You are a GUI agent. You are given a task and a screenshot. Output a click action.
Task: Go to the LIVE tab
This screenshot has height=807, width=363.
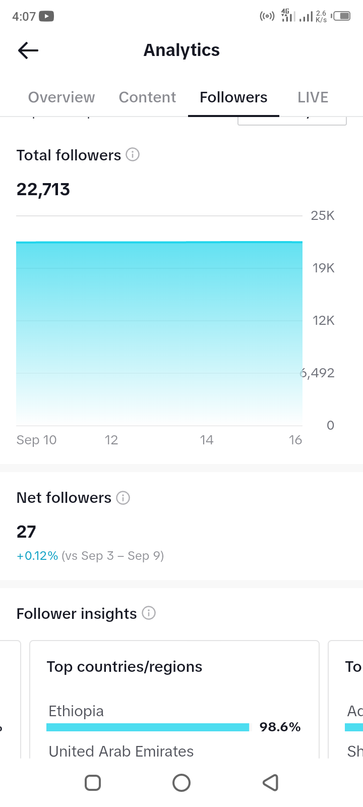tap(313, 97)
